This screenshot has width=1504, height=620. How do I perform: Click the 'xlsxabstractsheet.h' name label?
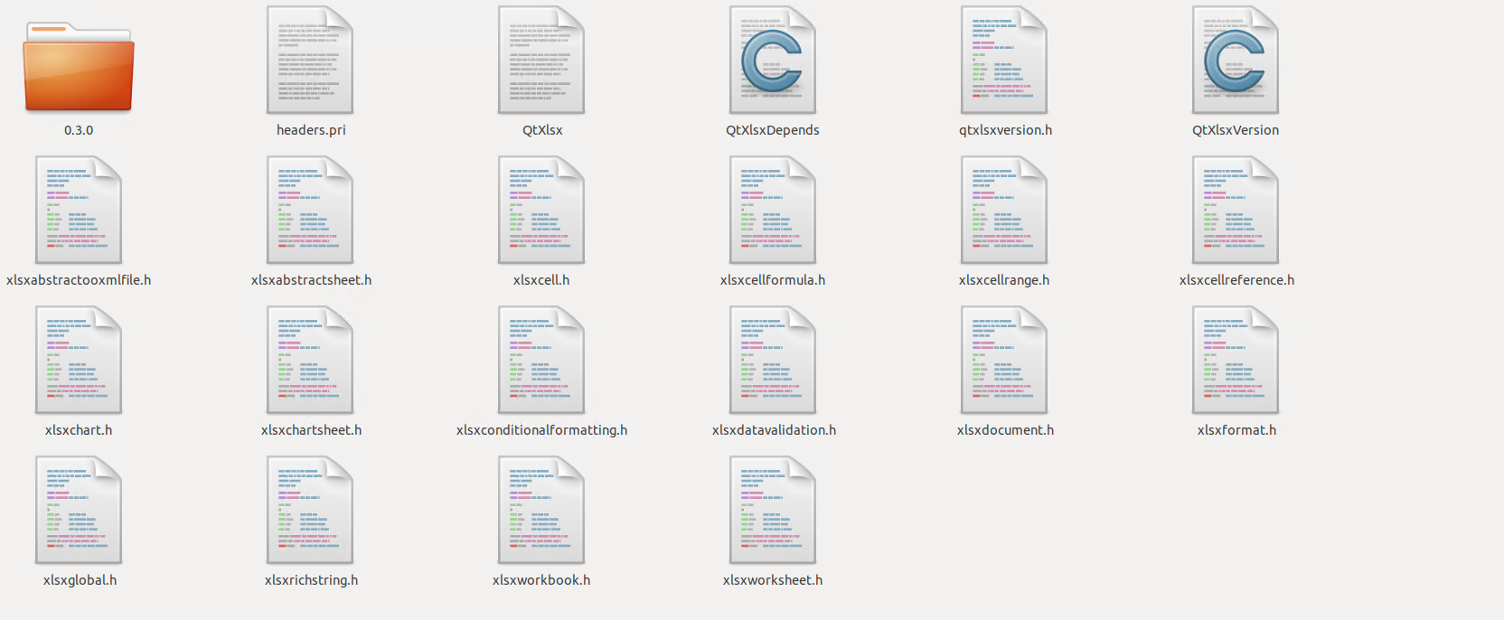coord(311,280)
